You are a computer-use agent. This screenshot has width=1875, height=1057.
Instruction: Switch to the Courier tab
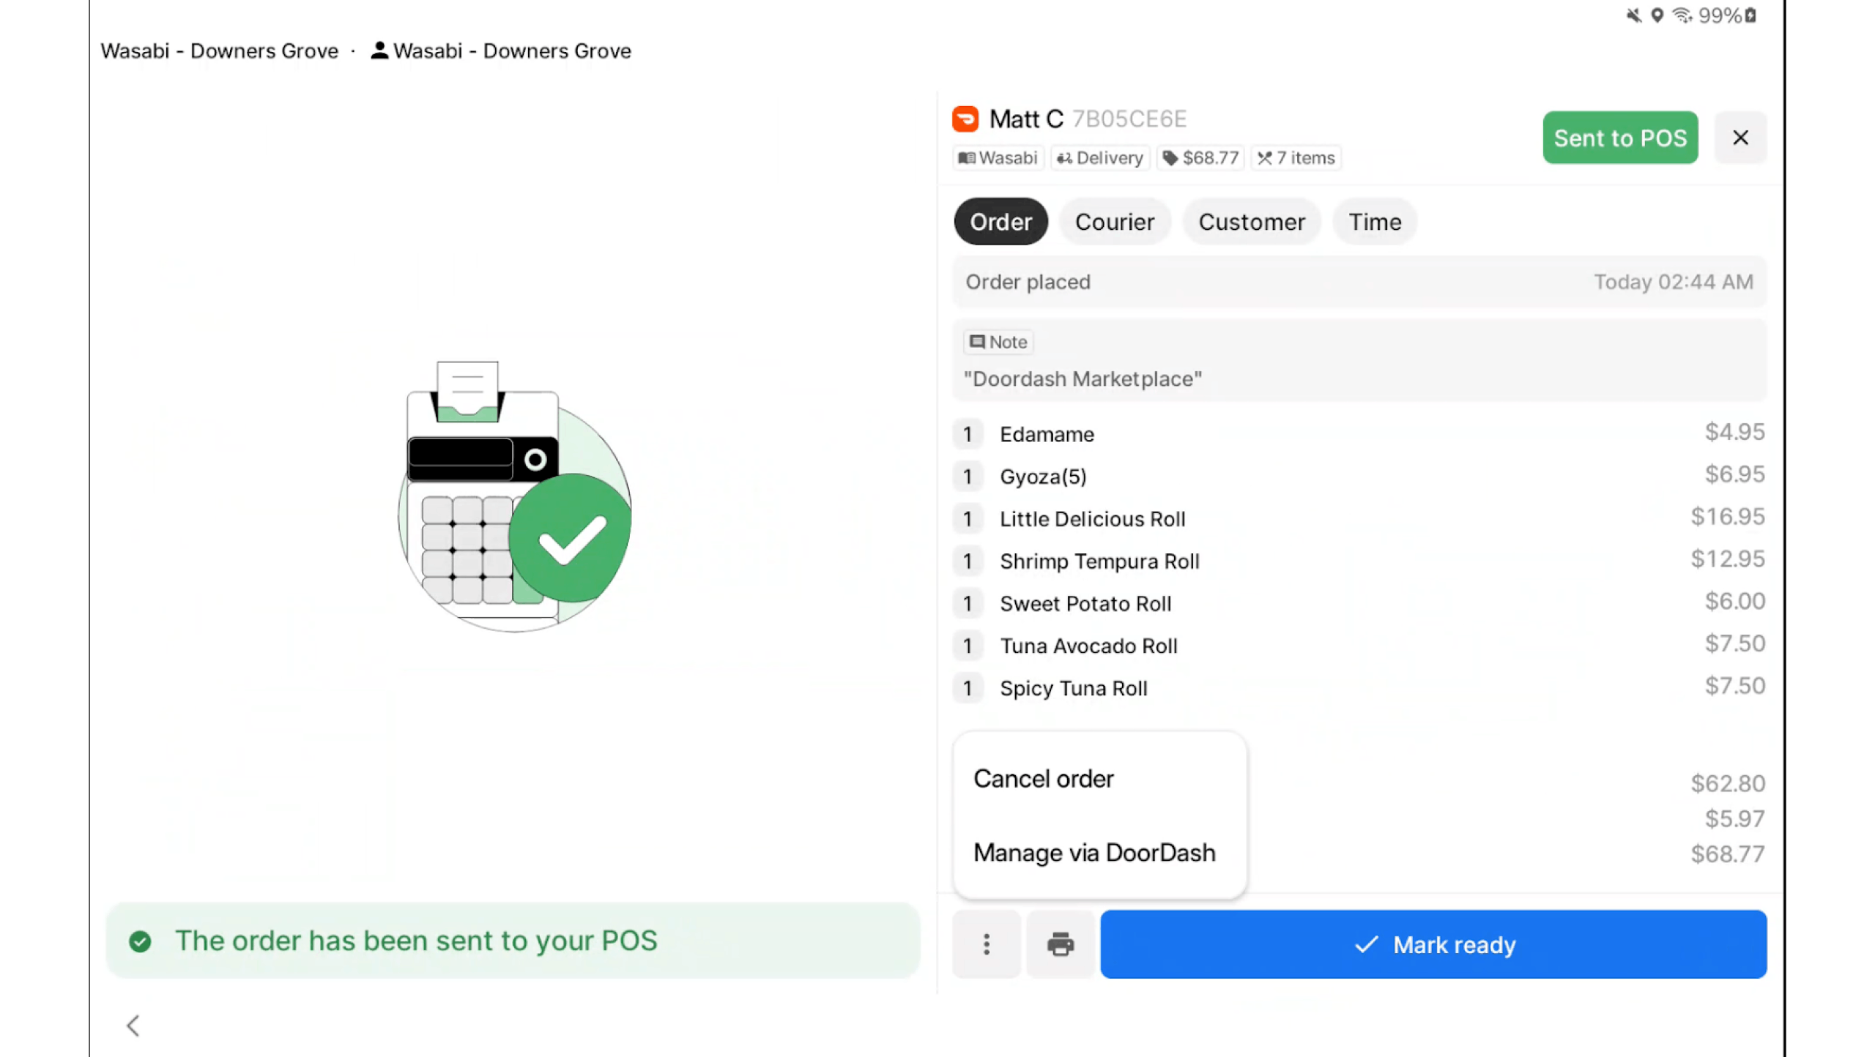tap(1114, 222)
